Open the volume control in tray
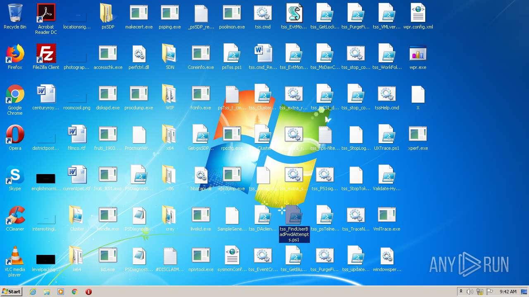Screen dimensions: 529x297 coord(470,292)
